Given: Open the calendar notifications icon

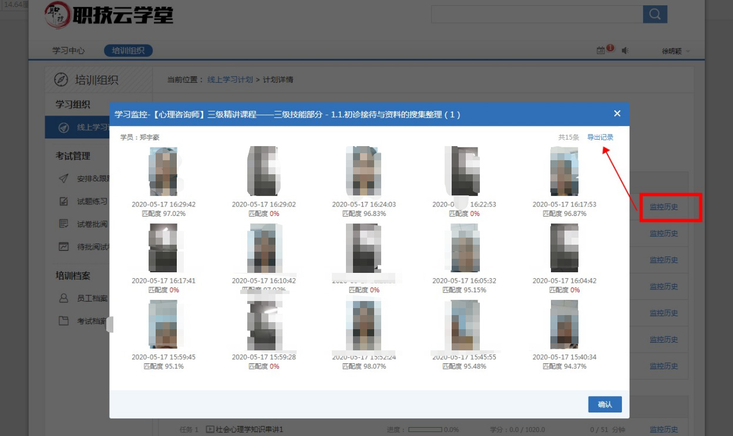Looking at the screenshot, I should click(601, 51).
